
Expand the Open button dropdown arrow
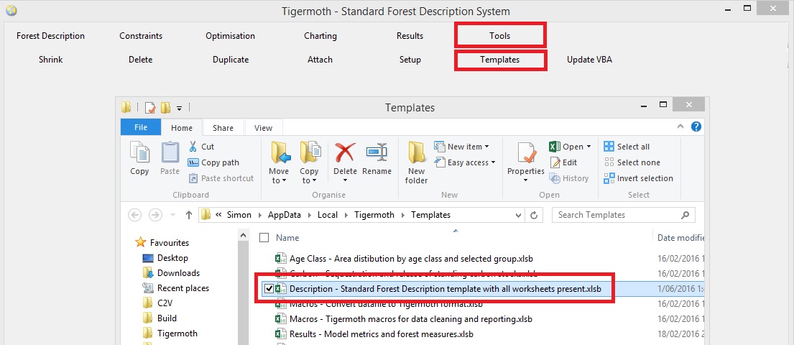[589, 147]
